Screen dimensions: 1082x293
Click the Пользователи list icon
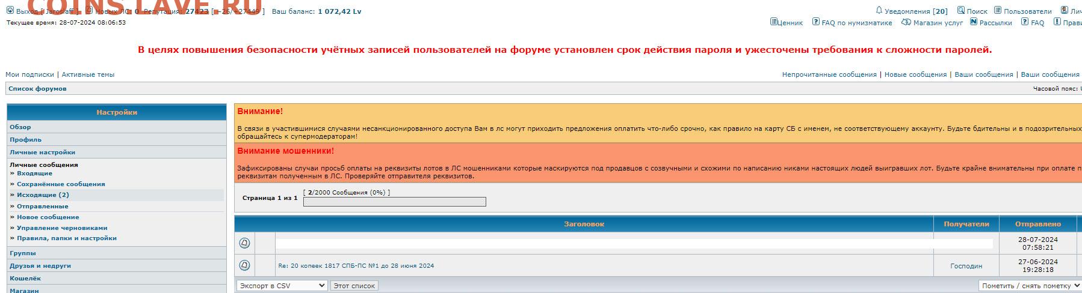[x=998, y=10]
